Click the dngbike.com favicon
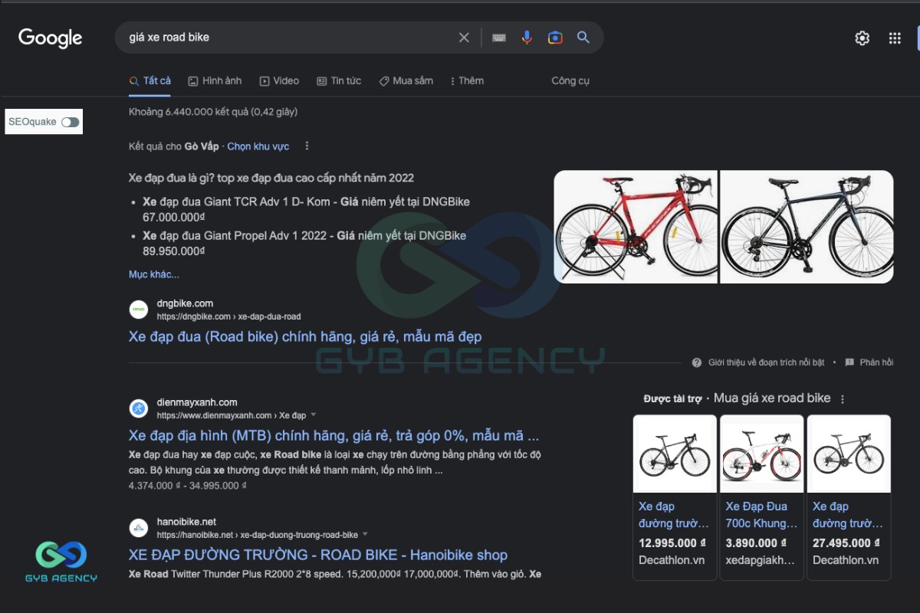 point(139,310)
